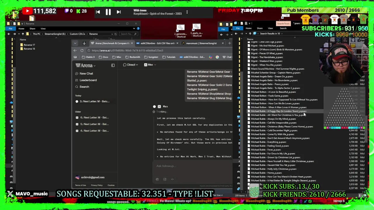This screenshot has width=374, height=210.
Task: Open the File tab in the Rename explorer window
Action: (x=11, y=29)
